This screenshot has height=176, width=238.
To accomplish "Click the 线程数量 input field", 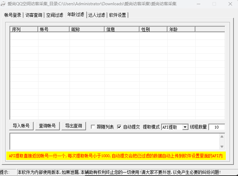I will [216, 127].
